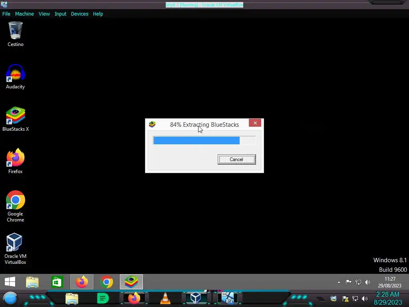The image size is (409, 307).
Task: Click the BlueStacks icon in the extracting dialog title
Action: (x=152, y=124)
